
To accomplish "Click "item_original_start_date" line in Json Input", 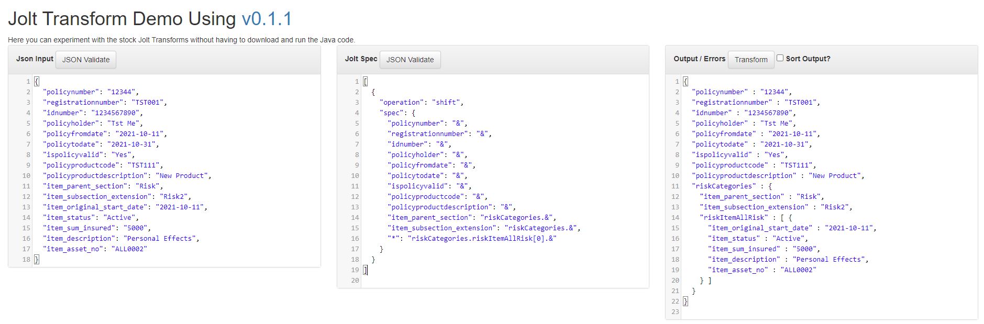I will (125, 207).
